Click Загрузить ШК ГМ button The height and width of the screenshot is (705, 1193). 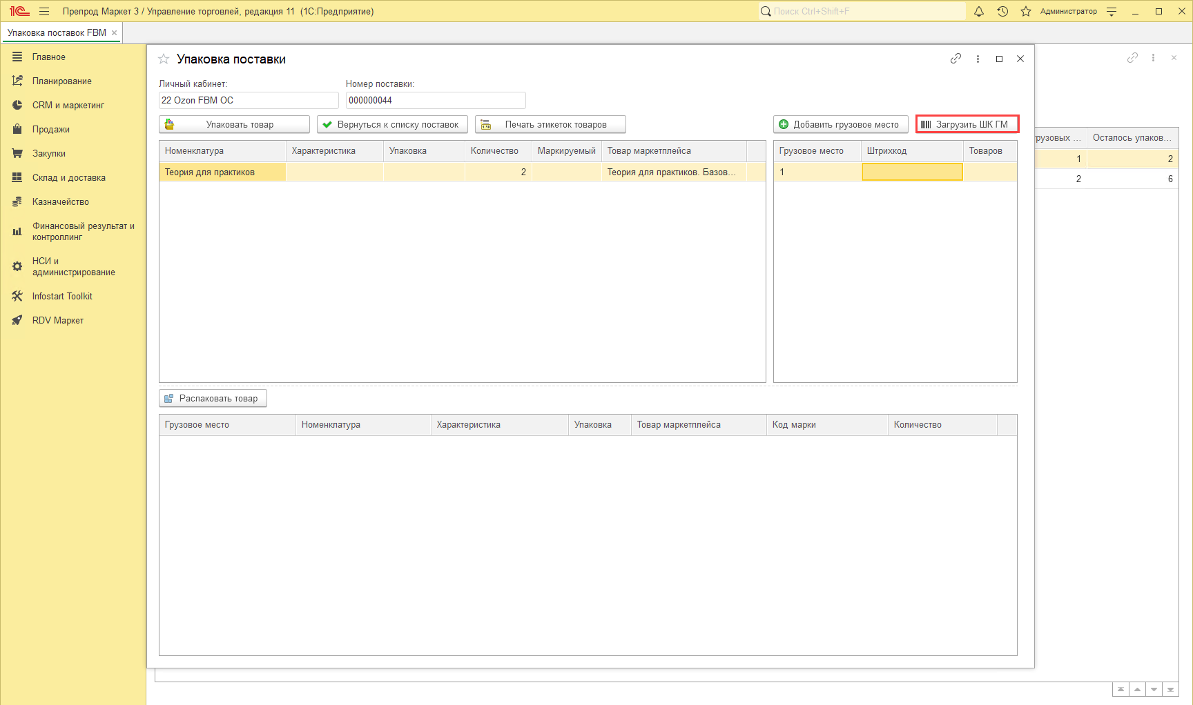click(x=967, y=124)
